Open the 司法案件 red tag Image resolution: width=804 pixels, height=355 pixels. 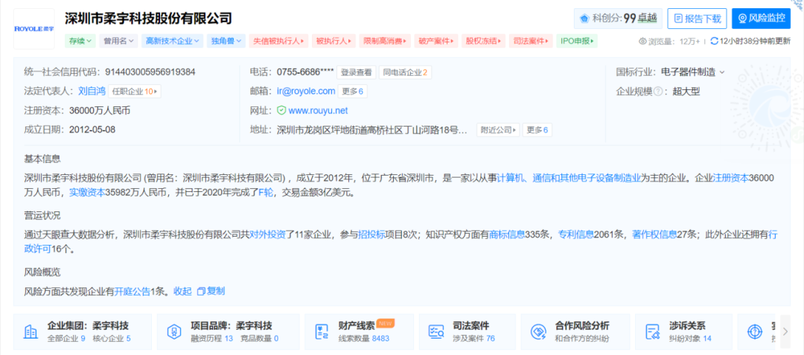pos(531,41)
